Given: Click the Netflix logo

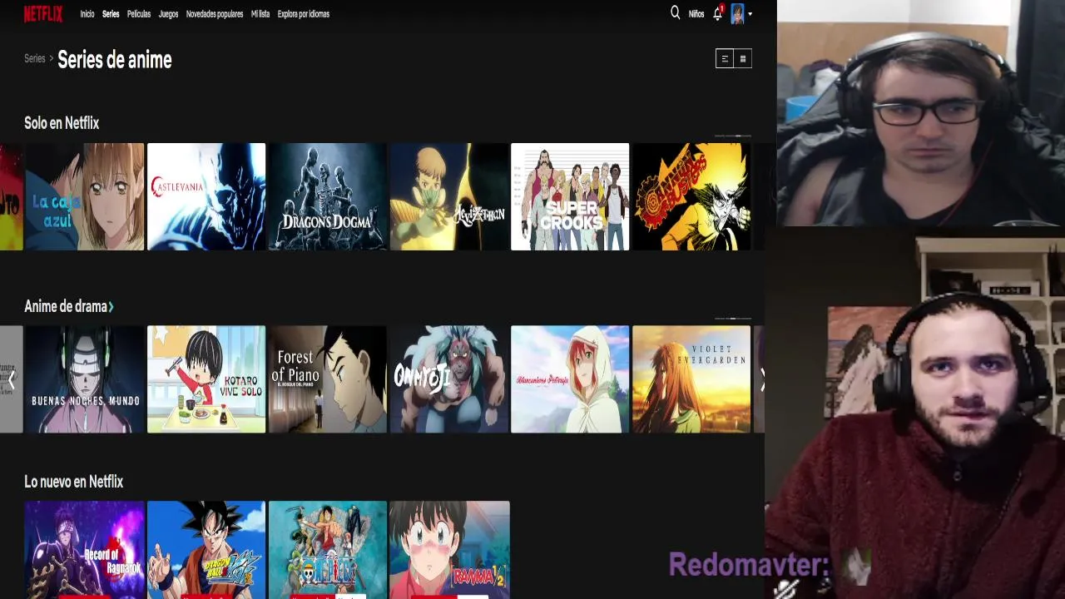Looking at the screenshot, I should [x=42, y=13].
